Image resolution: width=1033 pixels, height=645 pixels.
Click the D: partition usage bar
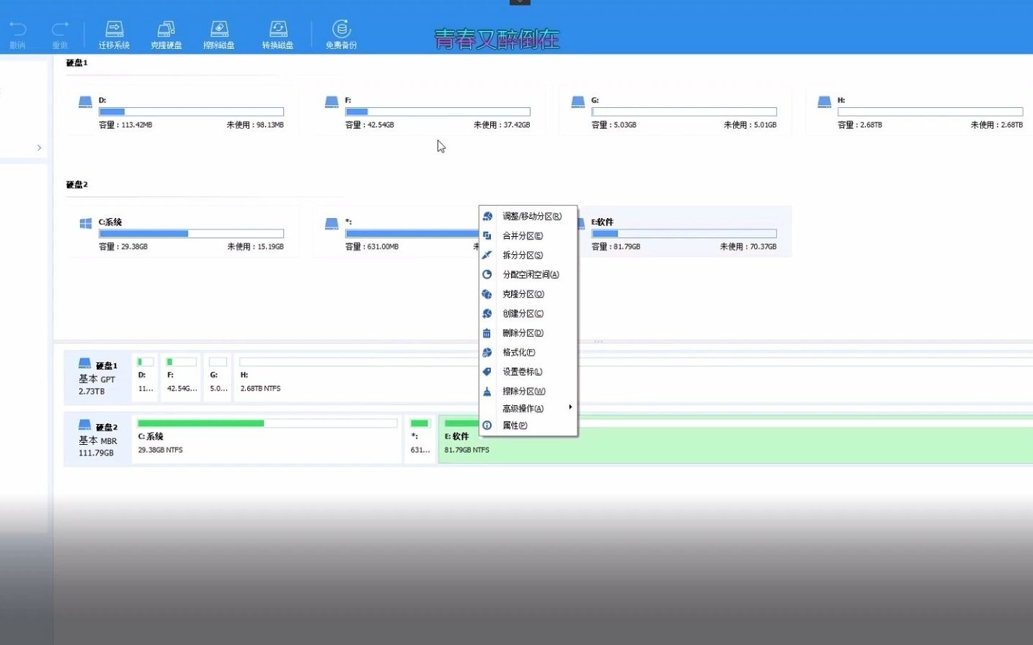coord(191,112)
